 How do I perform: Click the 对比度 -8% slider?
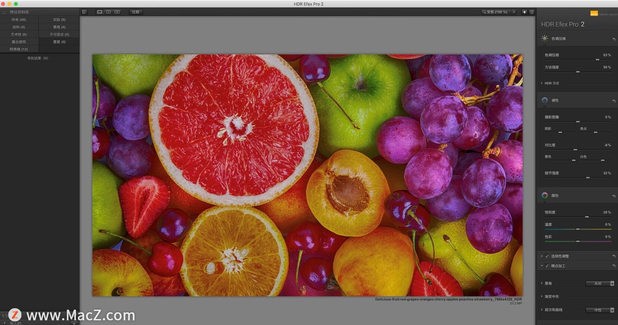[x=575, y=150]
